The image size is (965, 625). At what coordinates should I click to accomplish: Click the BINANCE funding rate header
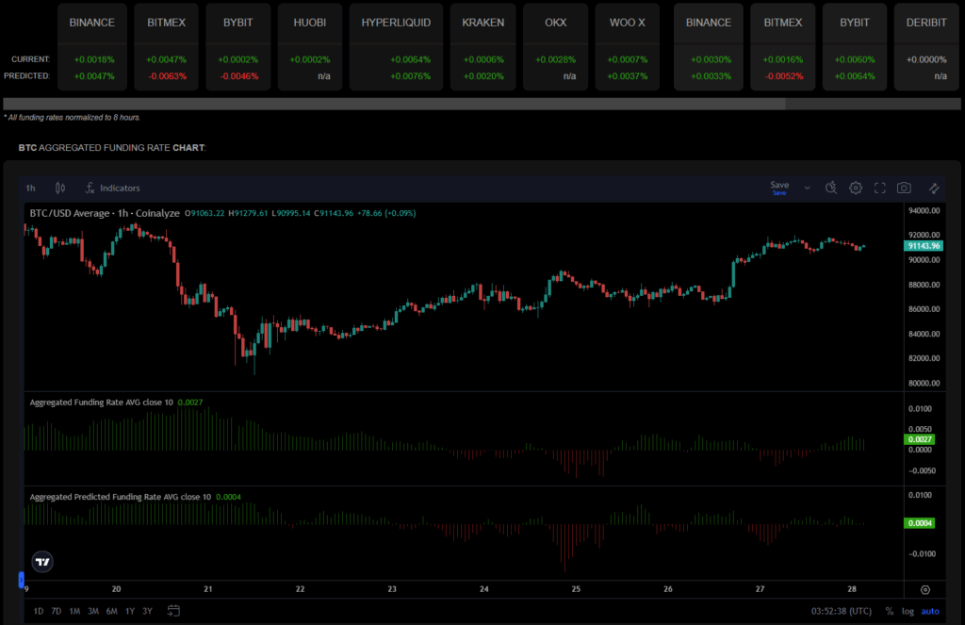pyautogui.click(x=91, y=22)
